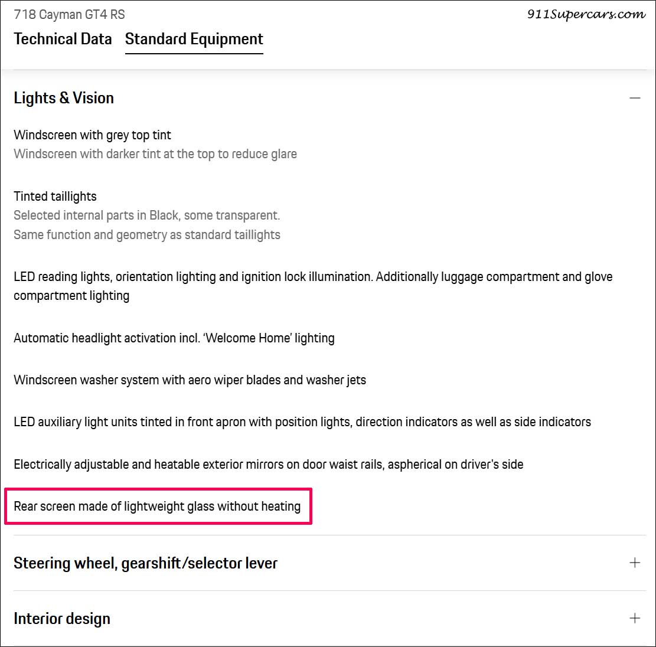Select the LED auxiliary light units entry

pyautogui.click(x=302, y=422)
